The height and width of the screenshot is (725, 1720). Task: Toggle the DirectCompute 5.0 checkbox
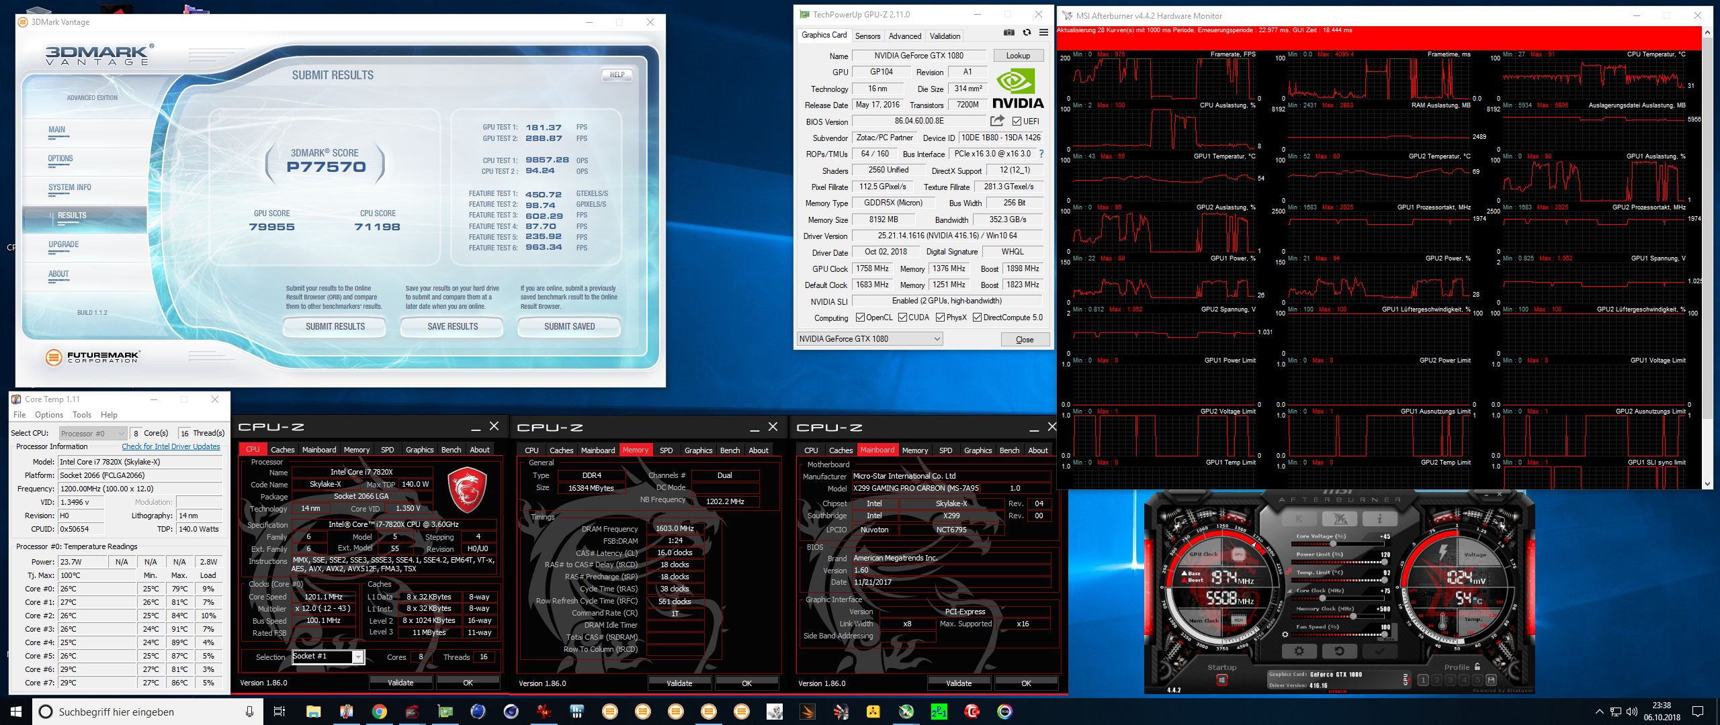[x=977, y=318]
